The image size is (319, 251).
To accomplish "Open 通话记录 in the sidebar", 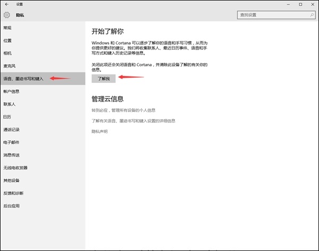I will [x=11, y=130].
